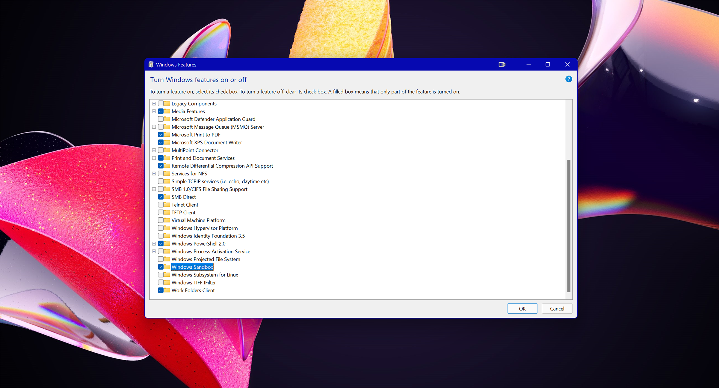Turn on Virtual Machine Platform checkbox
The image size is (719, 388).
coord(161,220)
